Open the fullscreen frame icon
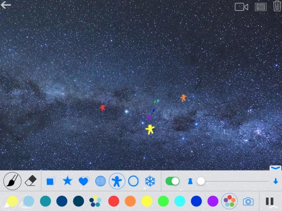The image size is (282, 211). coord(261,7)
